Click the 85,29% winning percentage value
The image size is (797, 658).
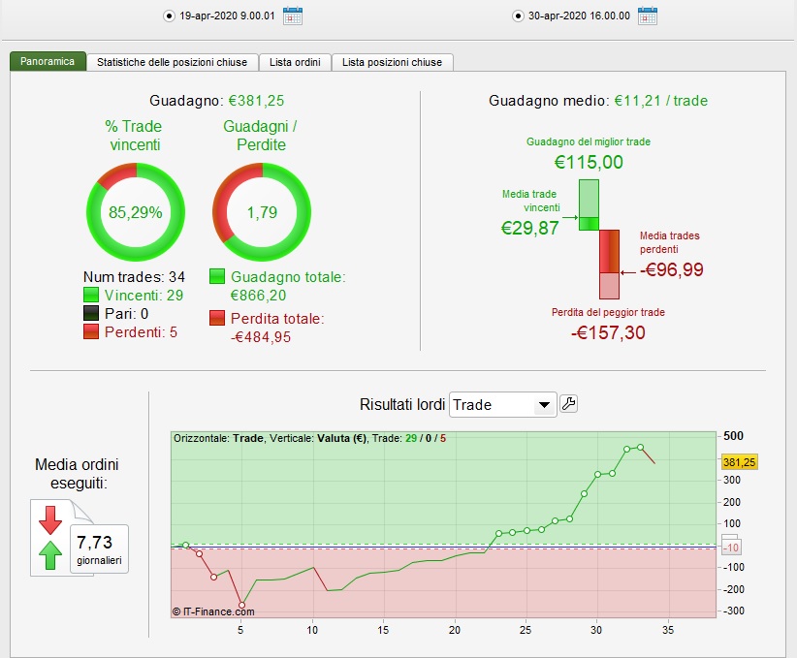(x=135, y=212)
